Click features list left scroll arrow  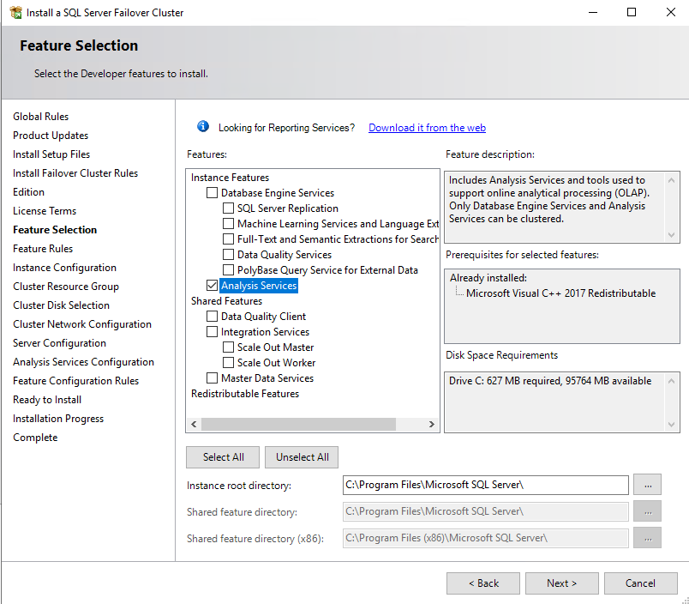[x=194, y=424]
